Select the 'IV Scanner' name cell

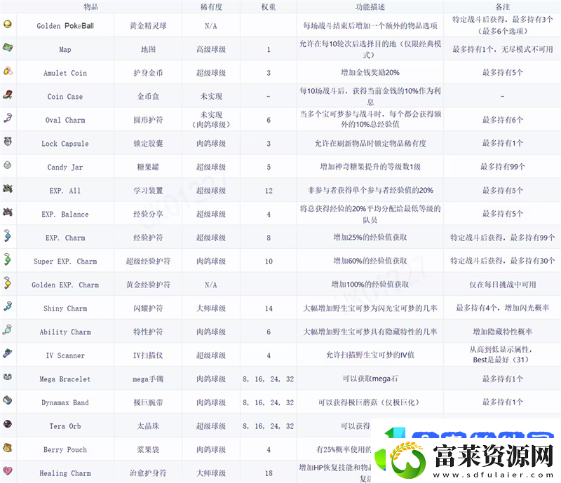pos(65,355)
